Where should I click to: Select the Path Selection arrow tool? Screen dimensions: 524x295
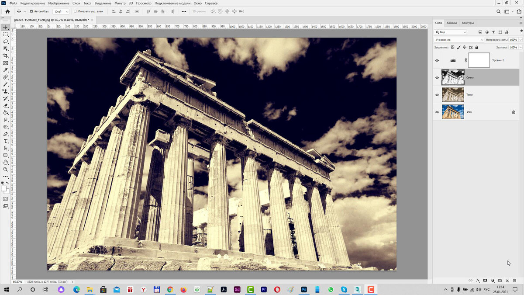pos(6,148)
